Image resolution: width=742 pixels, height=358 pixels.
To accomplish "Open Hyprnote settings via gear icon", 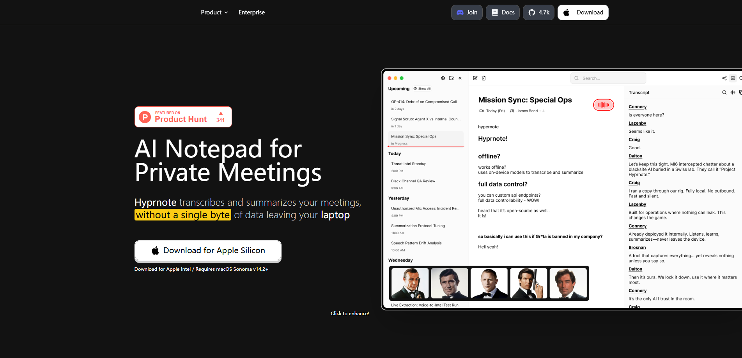I will [x=443, y=78].
